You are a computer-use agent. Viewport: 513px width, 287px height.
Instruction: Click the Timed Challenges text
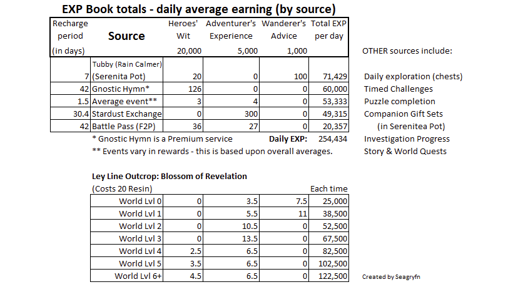[x=400, y=89]
